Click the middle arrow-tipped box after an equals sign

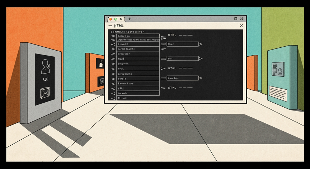point(184,58)
